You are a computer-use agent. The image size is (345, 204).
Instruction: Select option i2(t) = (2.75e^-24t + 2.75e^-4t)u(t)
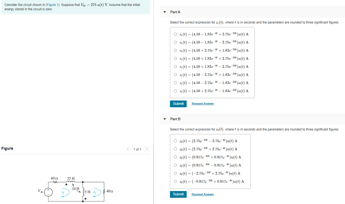pyautogui.click(x=176, y=149)
